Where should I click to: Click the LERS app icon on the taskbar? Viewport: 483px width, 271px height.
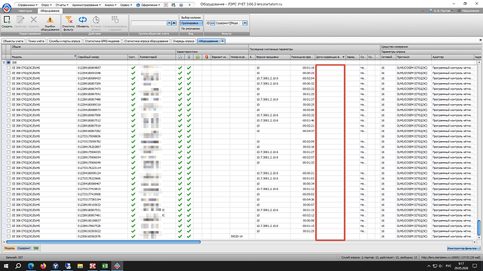pyautogui.click(x=117, y=266)
